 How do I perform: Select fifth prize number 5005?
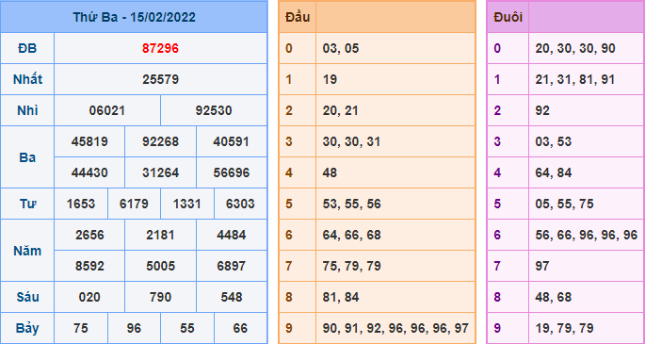pos(160,266)
